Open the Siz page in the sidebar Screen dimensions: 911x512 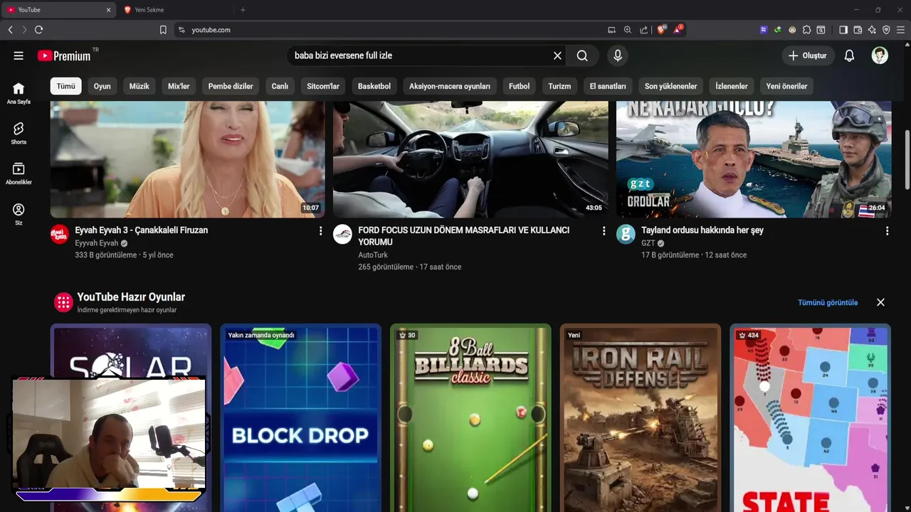[x=19, y=214]
